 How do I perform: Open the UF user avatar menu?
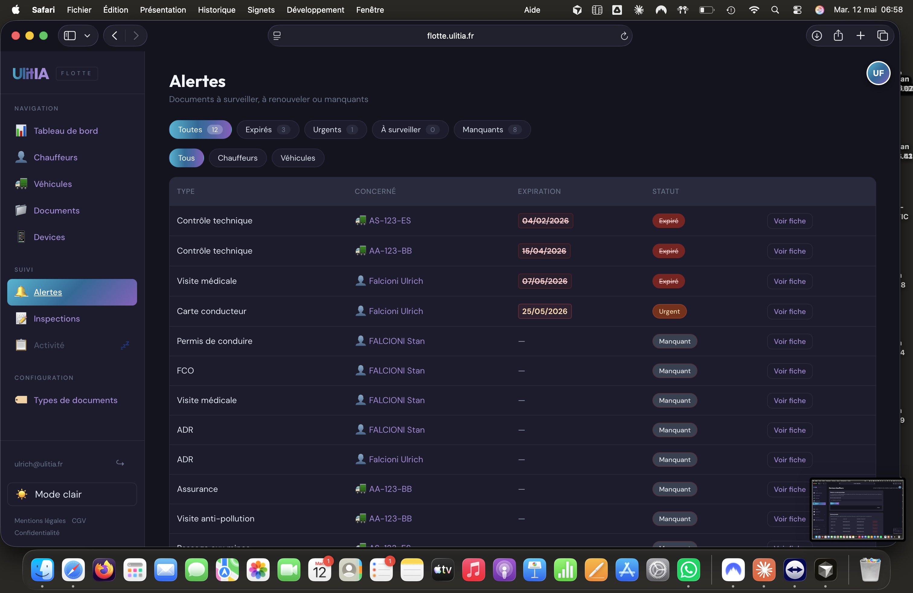[x=878, y=73]
